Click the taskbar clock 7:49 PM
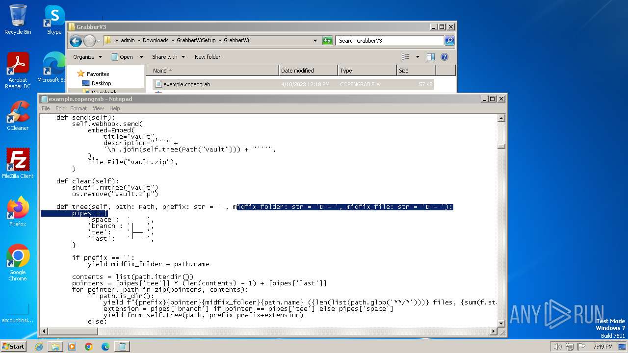The height and width of the screenshot is (353, 628). point(602,347)
